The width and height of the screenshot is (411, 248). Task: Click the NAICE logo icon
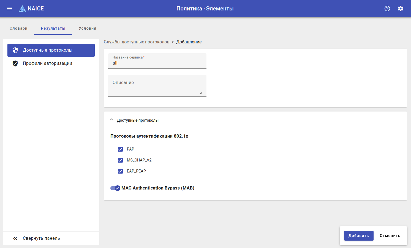coord(22,9)
